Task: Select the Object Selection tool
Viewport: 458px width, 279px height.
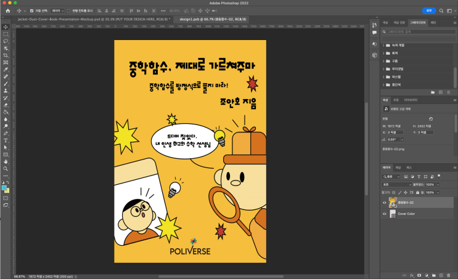Action: (x=6, y=48)
